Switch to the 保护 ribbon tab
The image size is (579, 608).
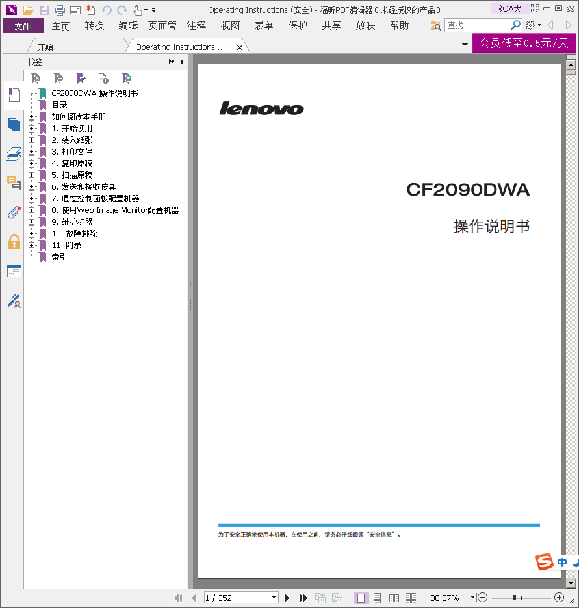[298, 26]
